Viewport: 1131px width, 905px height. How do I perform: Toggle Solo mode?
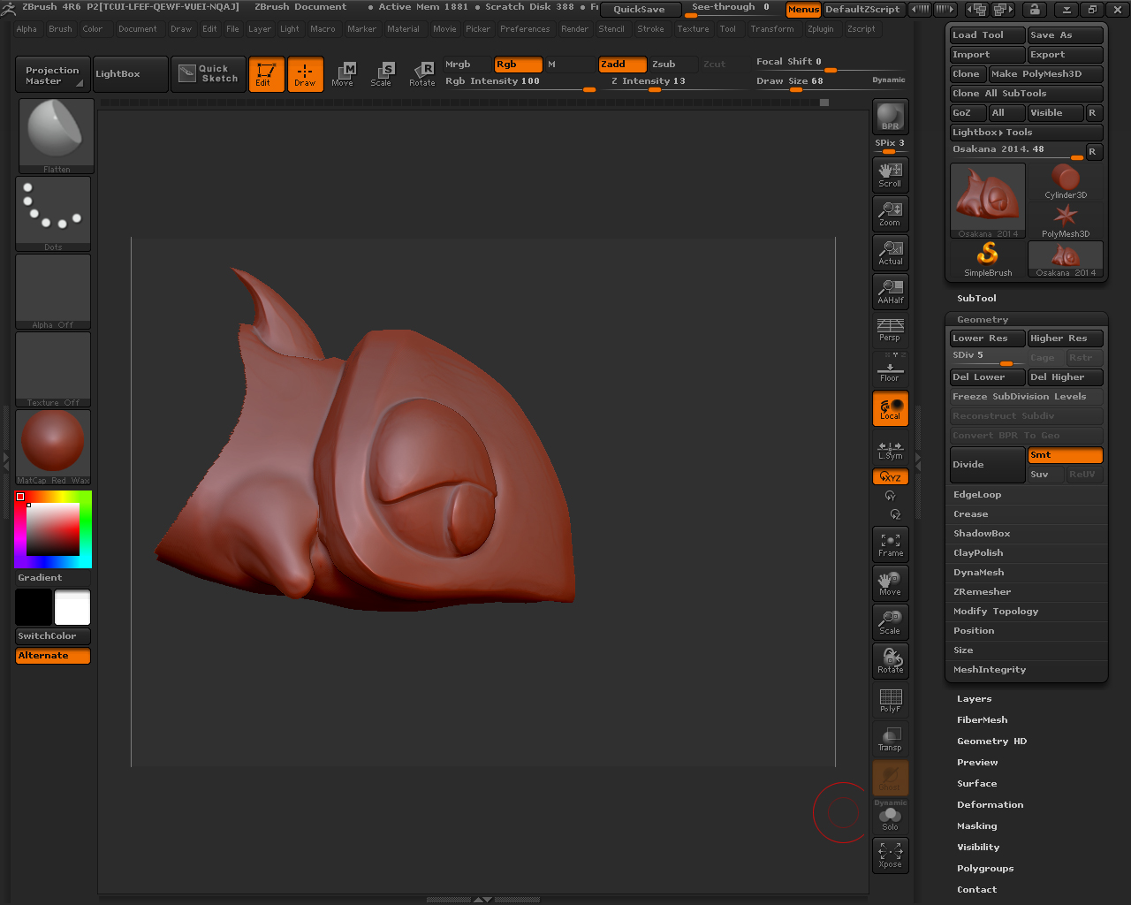(x=890, y=817)
